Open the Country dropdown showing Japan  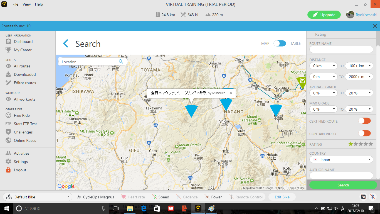(341, 160)
